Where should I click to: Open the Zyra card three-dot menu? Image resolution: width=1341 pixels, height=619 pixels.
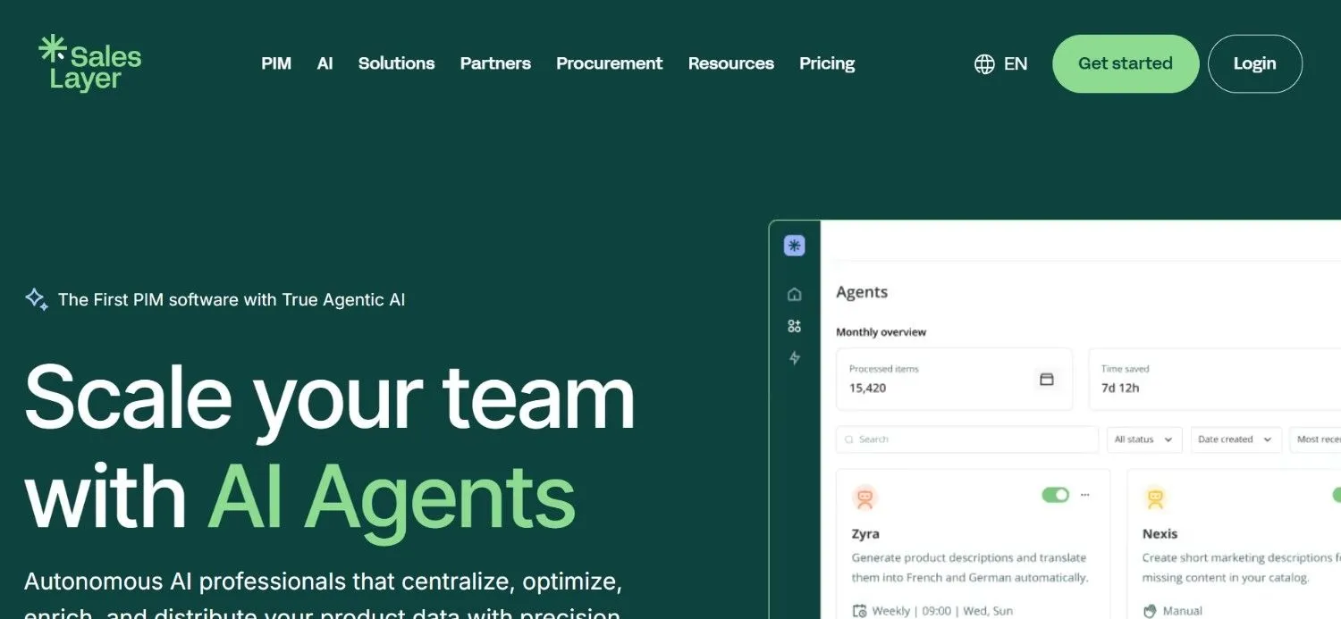[1085, 495]
